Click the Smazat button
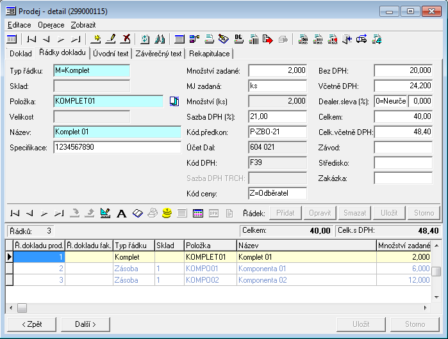448x339 pixels. [354, 213]
